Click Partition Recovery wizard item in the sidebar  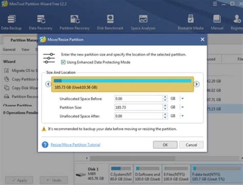[x=21, y=97]
